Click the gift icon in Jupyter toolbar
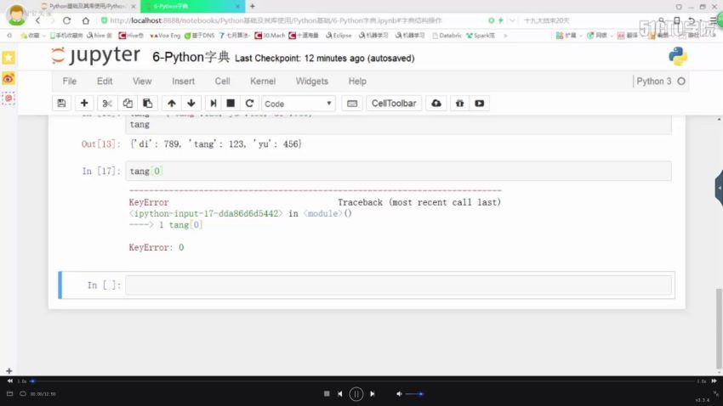The height and width of the screenshot is (406, 723). pos(459,104)
